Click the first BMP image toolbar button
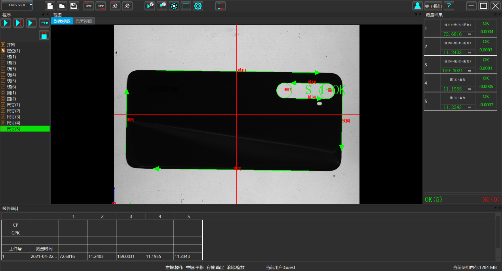 pyautogui.click(x=89, y=6)
